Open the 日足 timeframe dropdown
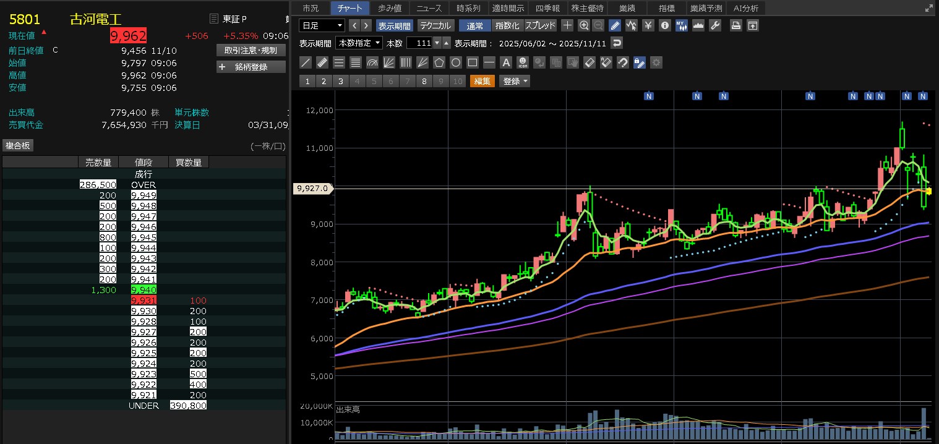 pos(322,25)
